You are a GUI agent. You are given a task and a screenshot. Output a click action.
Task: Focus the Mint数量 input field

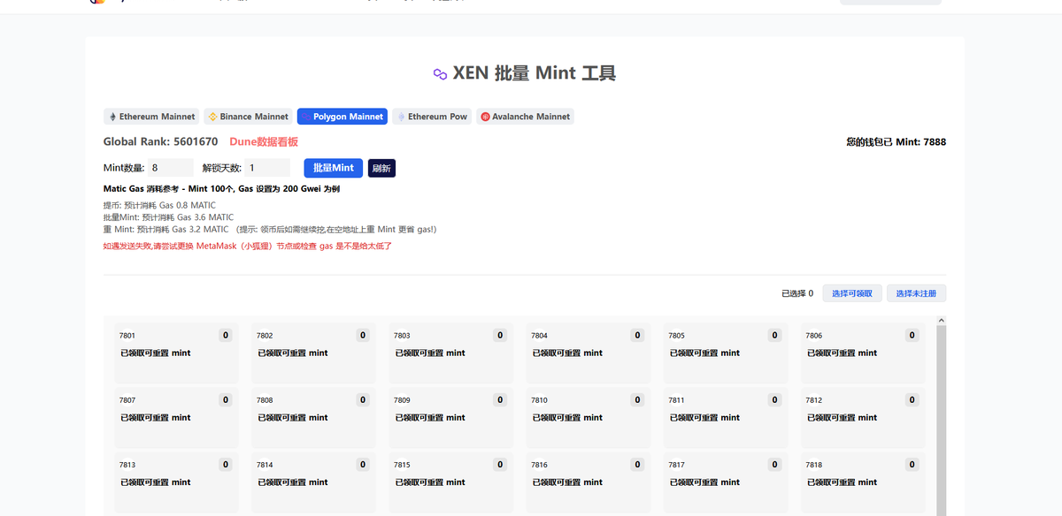[x=170, y=168]
